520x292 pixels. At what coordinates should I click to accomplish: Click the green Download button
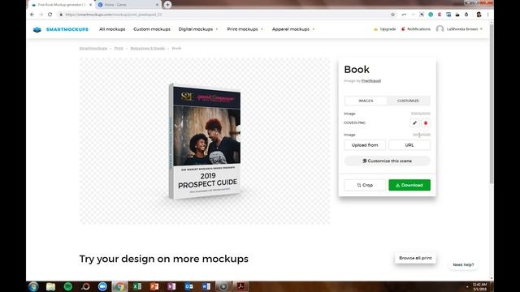pos(409,185)
